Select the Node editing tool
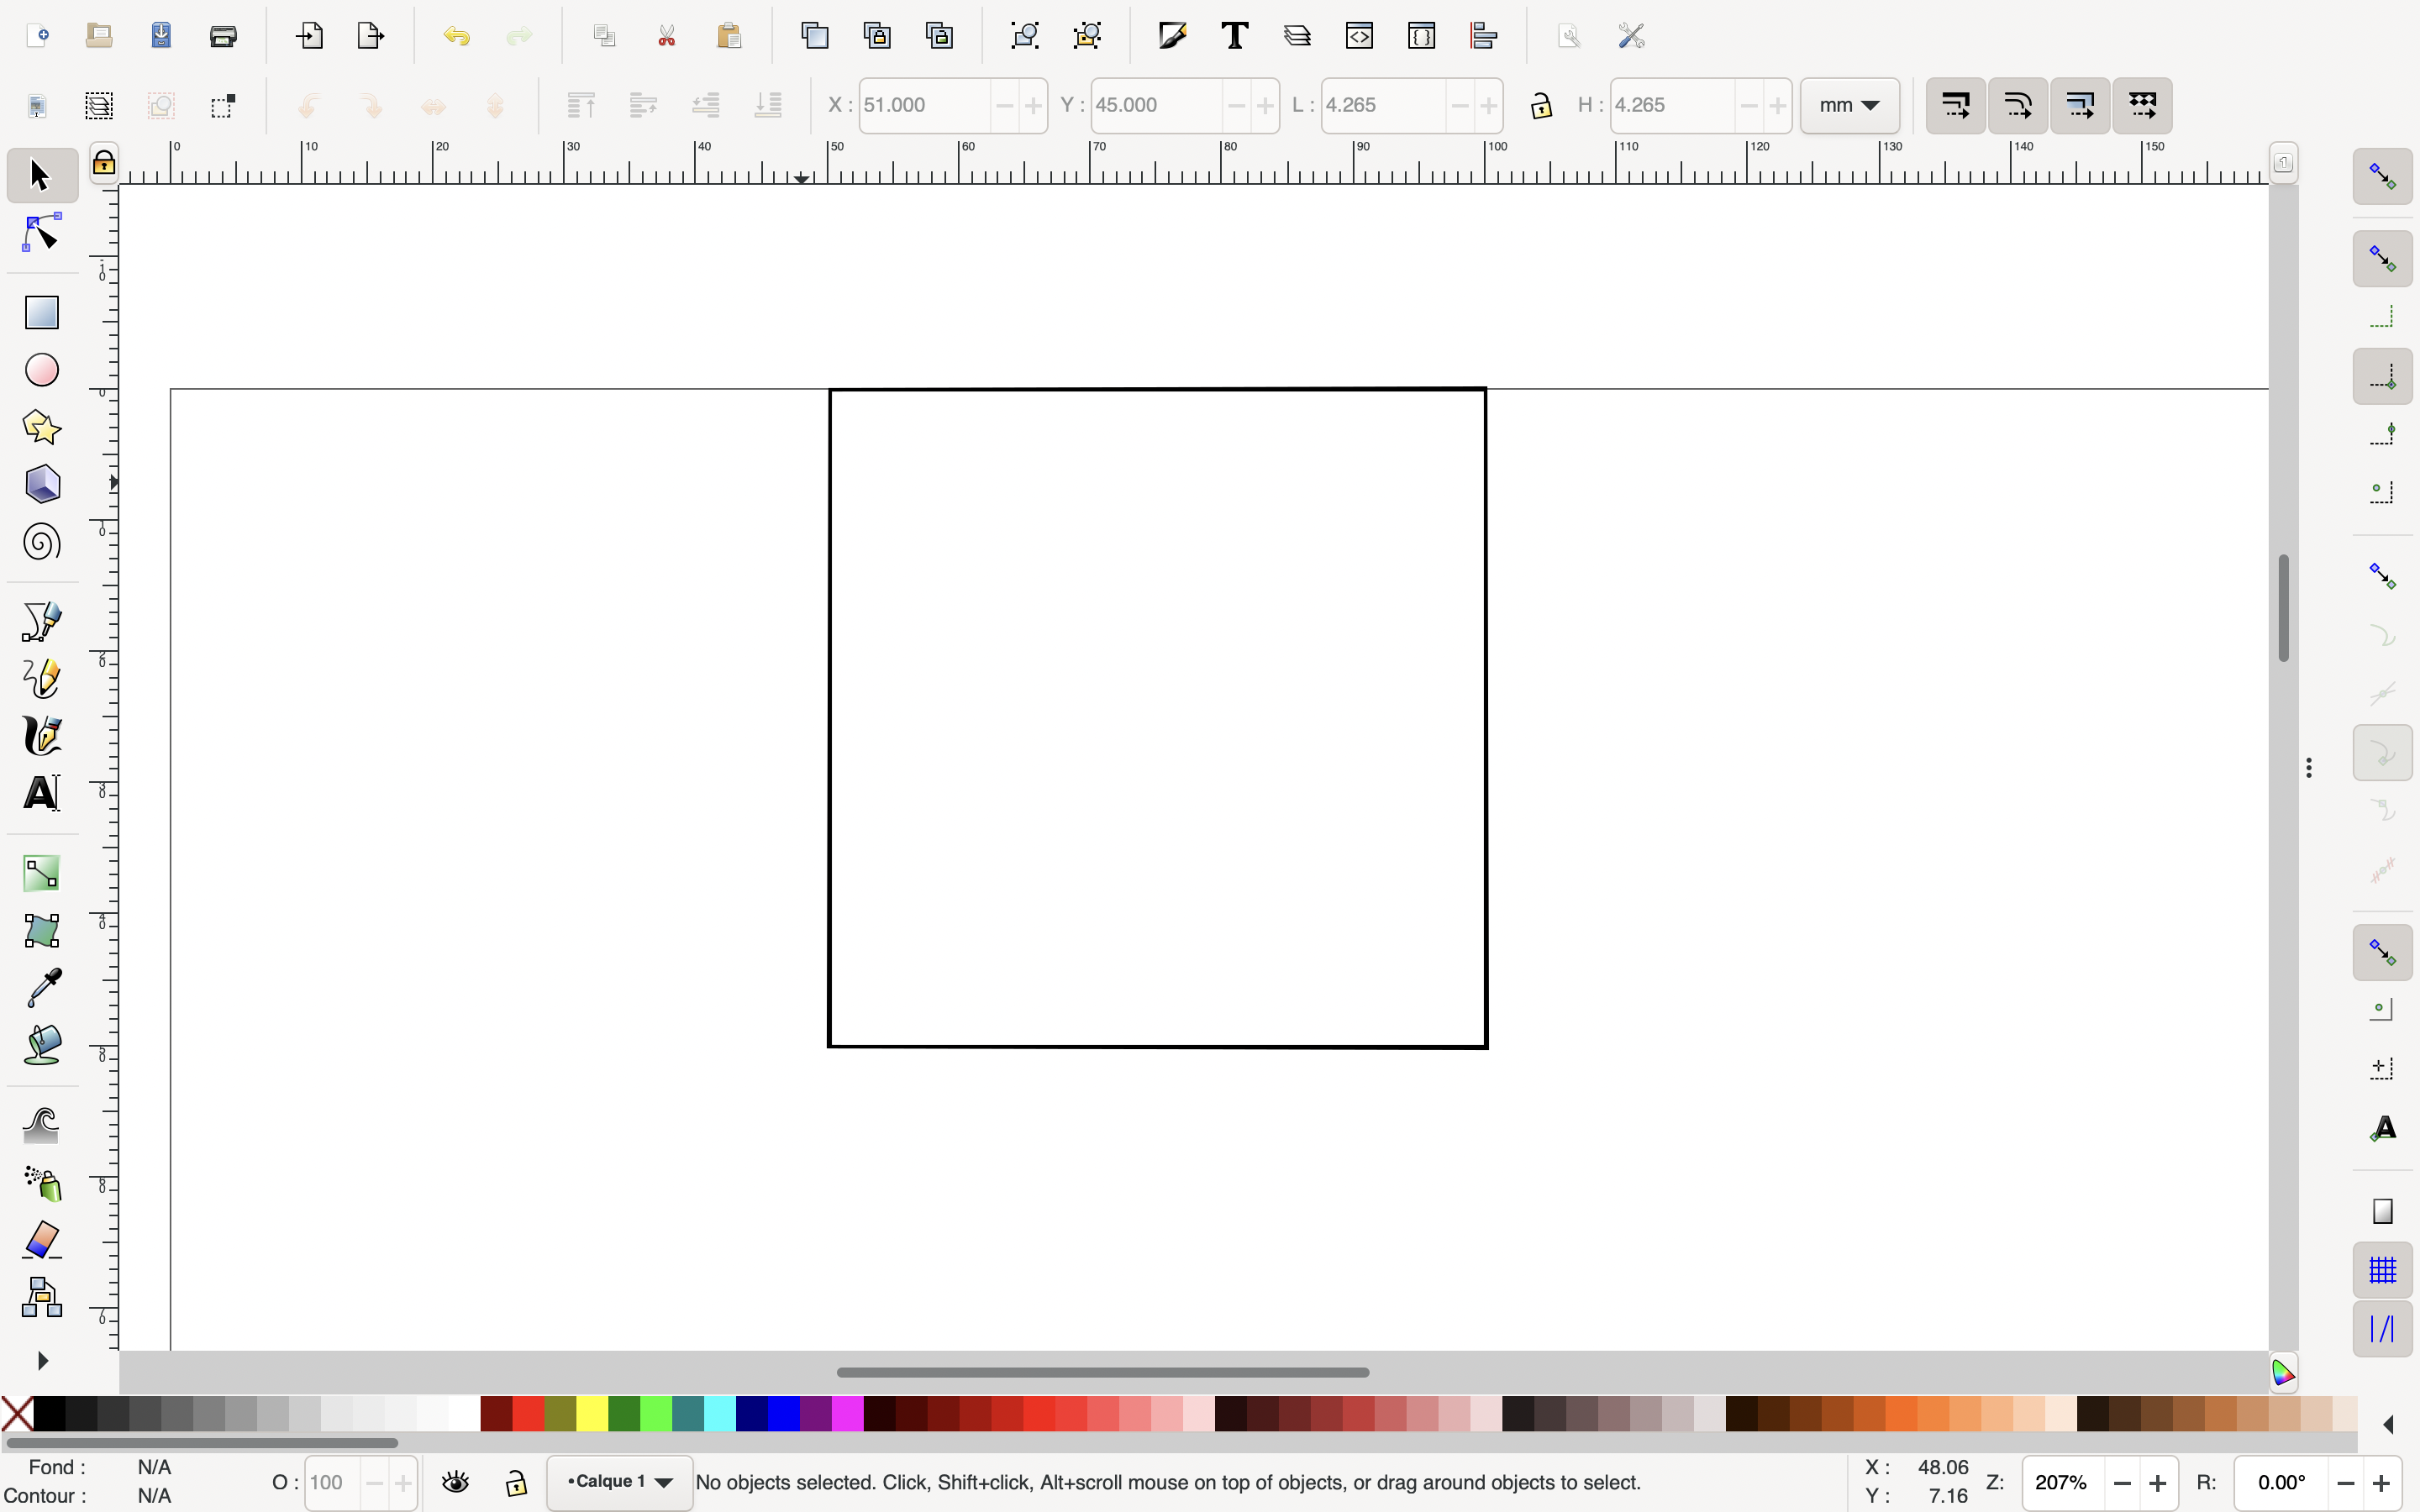Viewport: 2420px width, 1512px height. 41,233
